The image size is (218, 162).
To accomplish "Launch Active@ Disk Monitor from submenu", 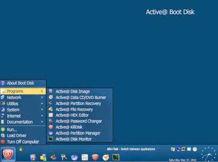I will click(x=80, y=139).
